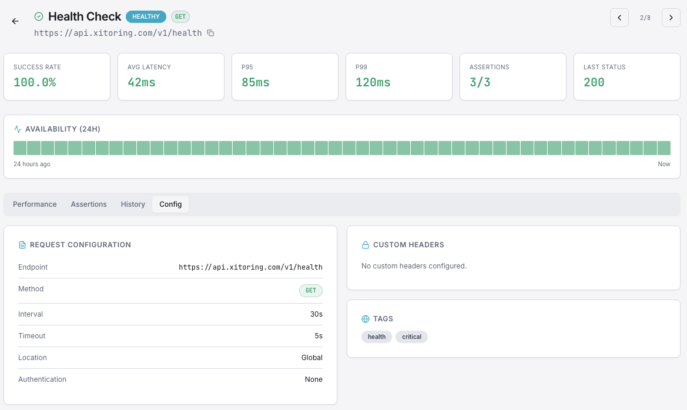Click the Request Configuration document icon
Image resolution: width=687 pixels, height=410 pixels.
pyautogui.click(x=22, y=245)
